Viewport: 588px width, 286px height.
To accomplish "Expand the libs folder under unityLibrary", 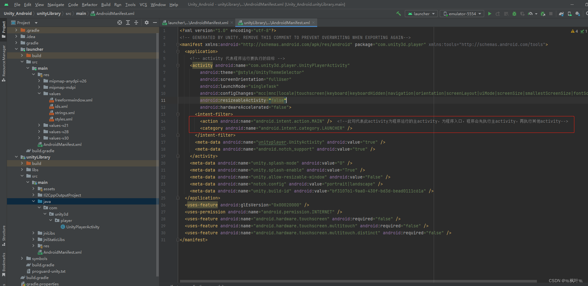I will (x=22, y=170).
